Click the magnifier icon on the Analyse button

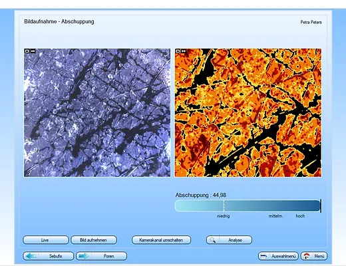[212, 240]
